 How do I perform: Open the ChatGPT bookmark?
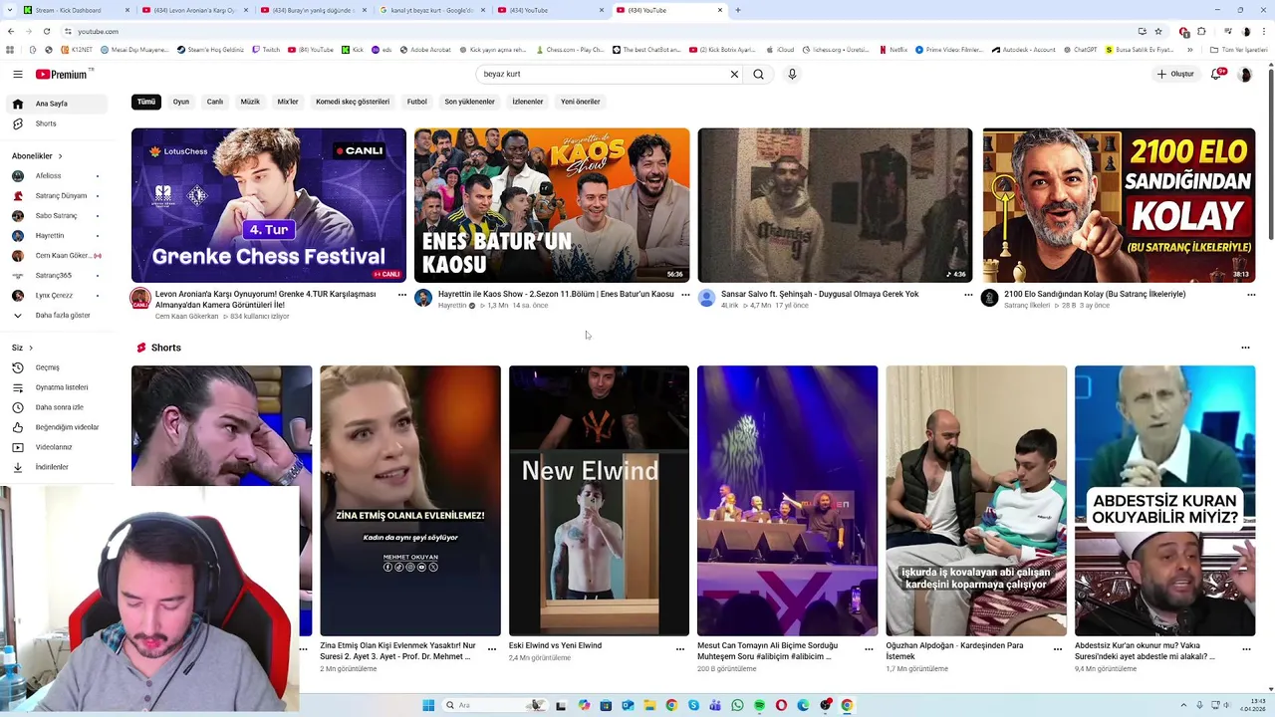(x=1082, y=49)
